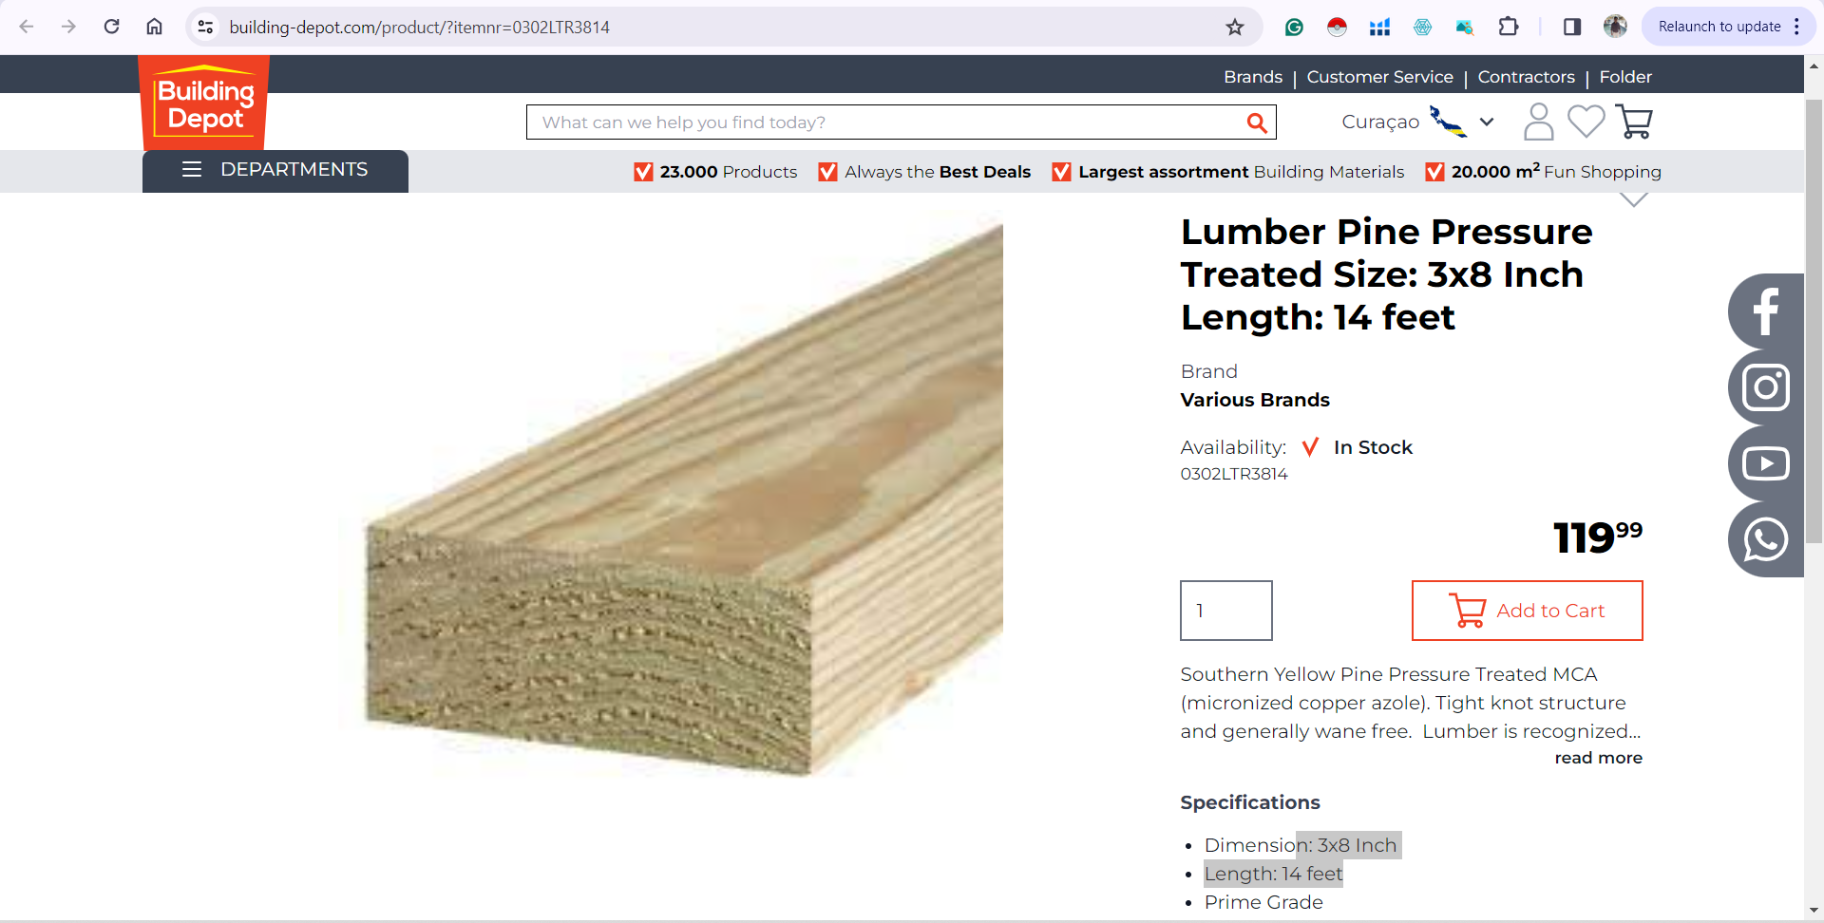1824x923 pixels.
Task: Collapse the chevron above the product title
Action: (1633, 199)
